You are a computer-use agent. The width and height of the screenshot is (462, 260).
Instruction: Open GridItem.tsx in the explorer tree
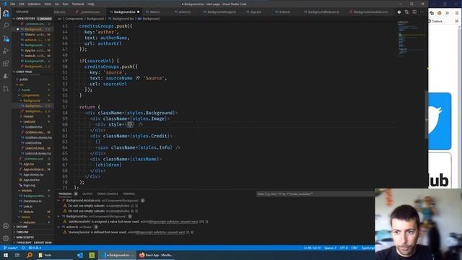click(33, 127)
